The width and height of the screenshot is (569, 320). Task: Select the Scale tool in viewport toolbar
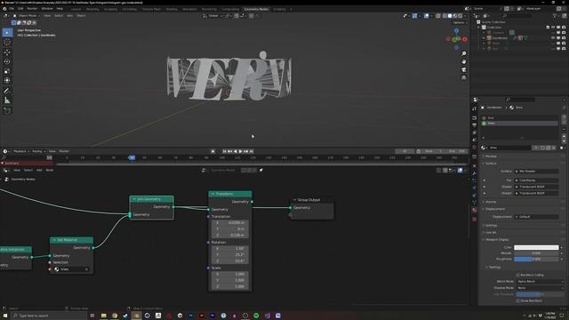coord(7,71)
